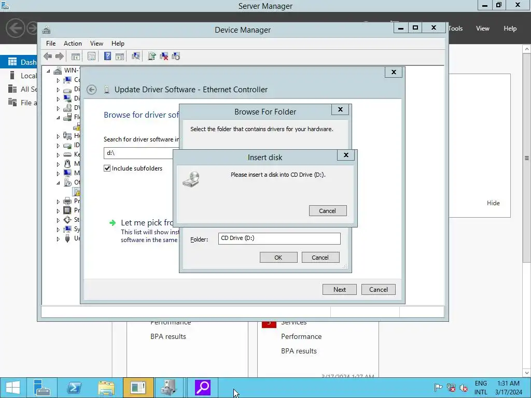Click the Device Manager toolbox taskbar icon
This screenshot has height=398, width=531.
tap(169, 388)
